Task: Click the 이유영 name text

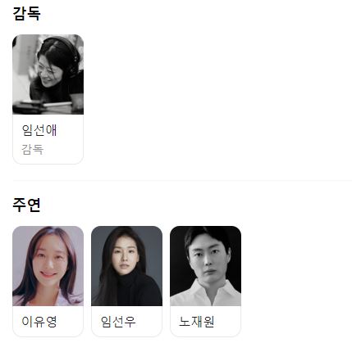Action: [x=39, y=322]
